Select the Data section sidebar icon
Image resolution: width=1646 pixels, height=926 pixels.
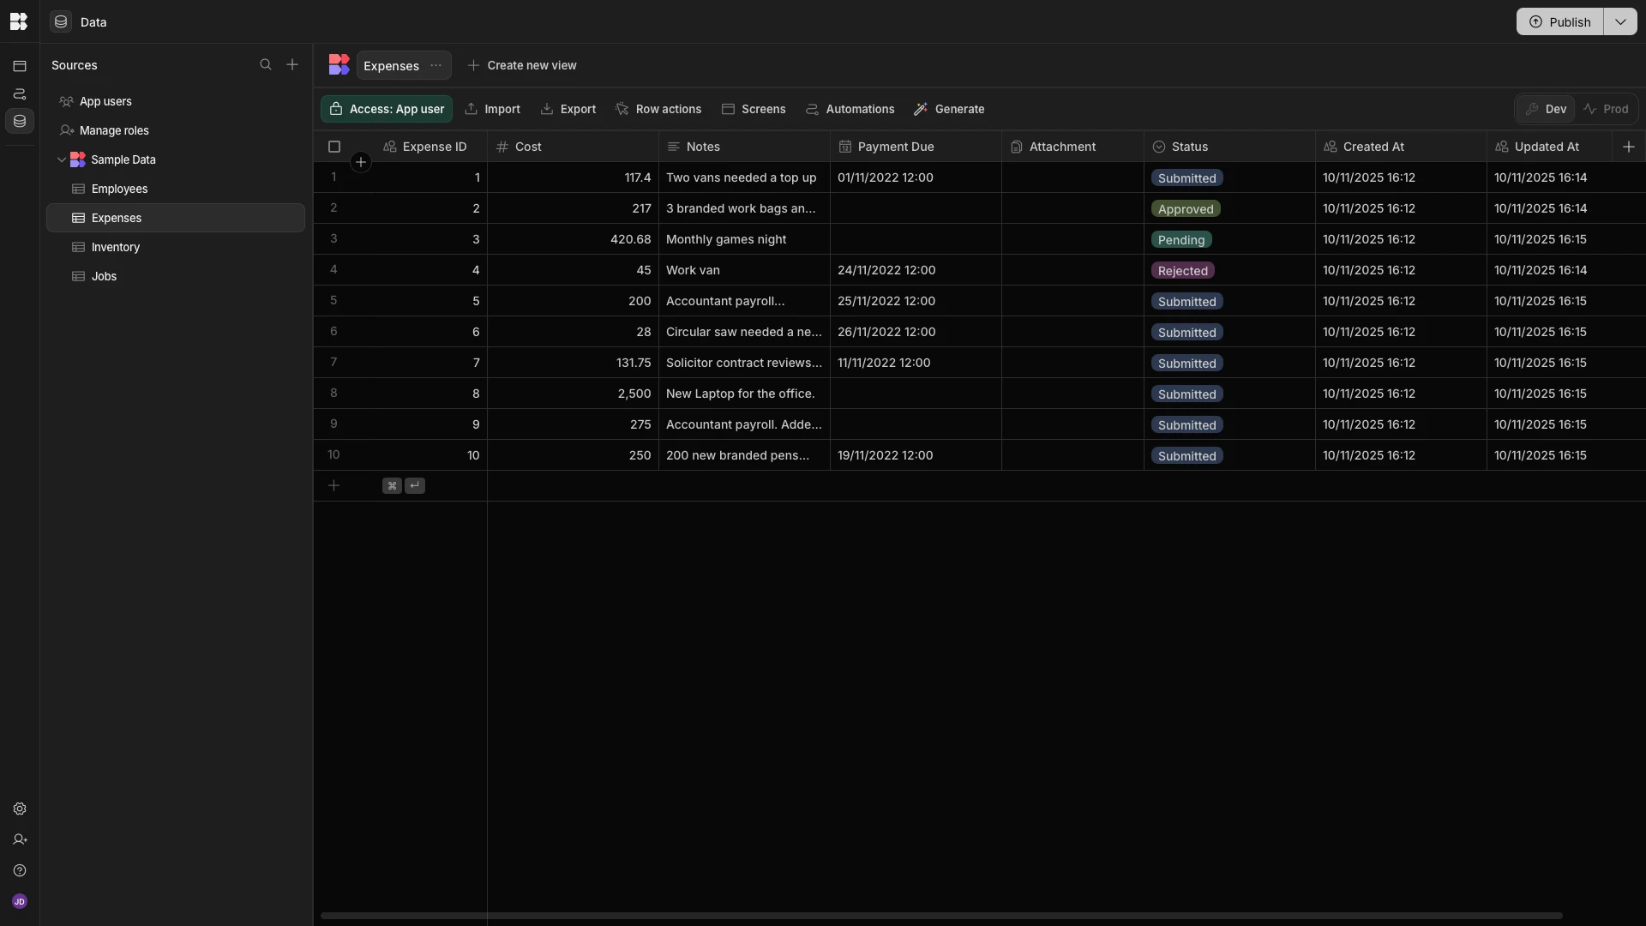click(x=20, y=121)
